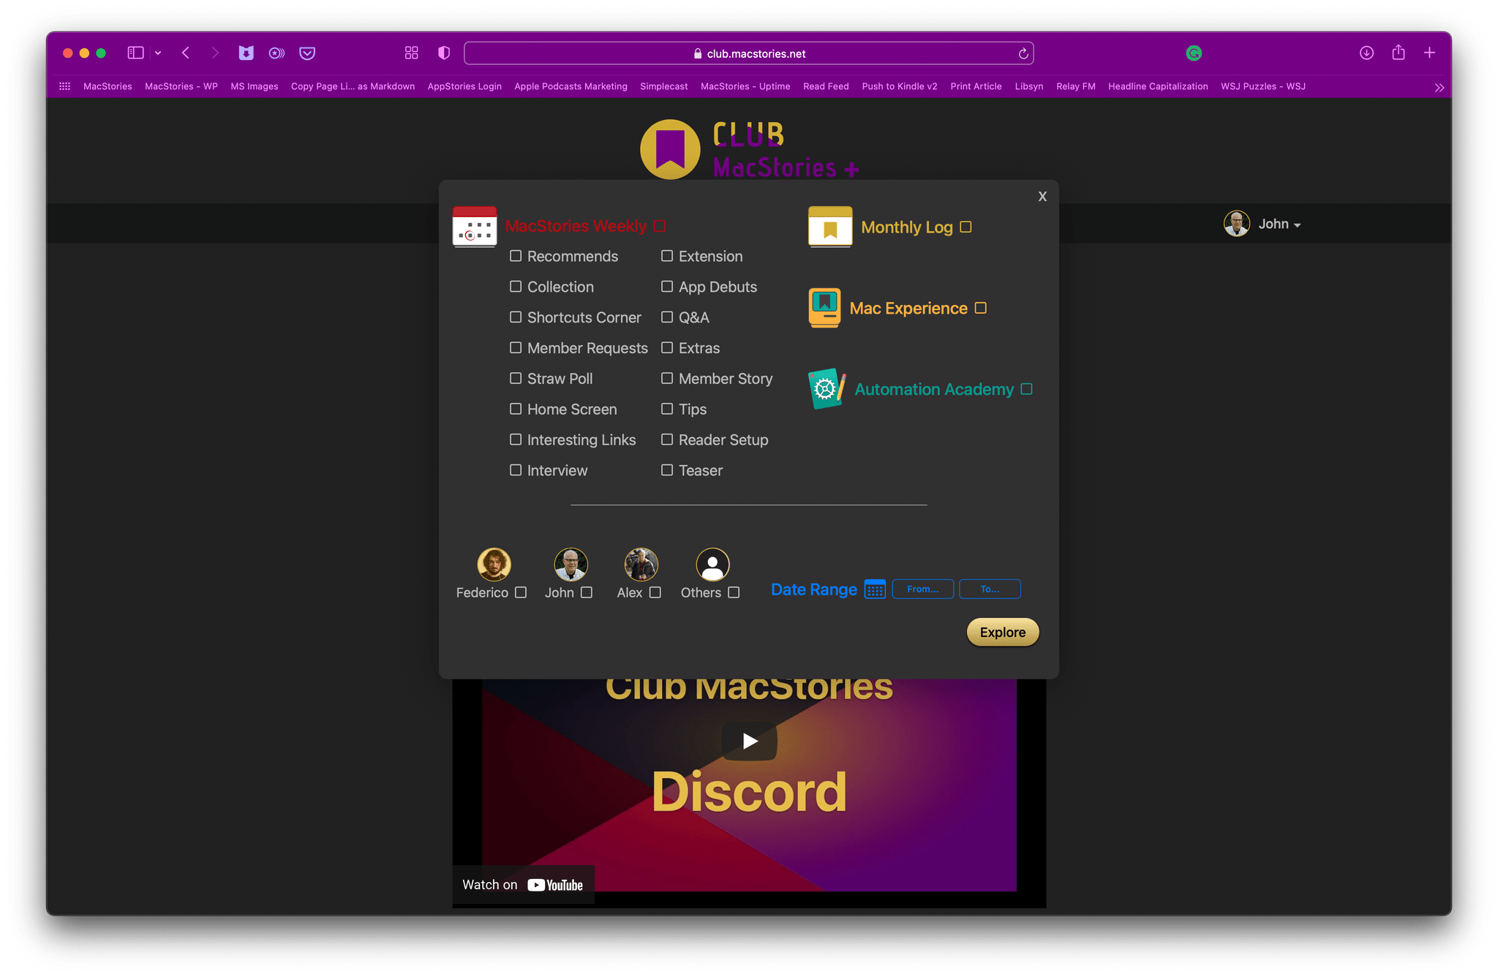
Task: Check the Federico author checkbox
Action: pyautogui.click(x=521, y=592)
